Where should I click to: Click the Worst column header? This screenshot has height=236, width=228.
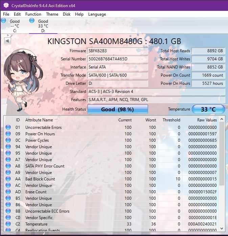[x=151, y=120]
